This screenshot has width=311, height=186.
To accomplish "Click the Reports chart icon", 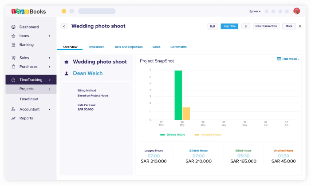I will [x=14, y=118].
